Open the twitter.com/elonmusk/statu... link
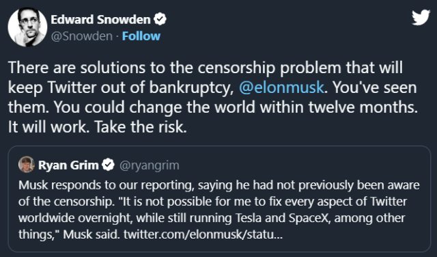437x257 pixels. (x=203, y=234)
